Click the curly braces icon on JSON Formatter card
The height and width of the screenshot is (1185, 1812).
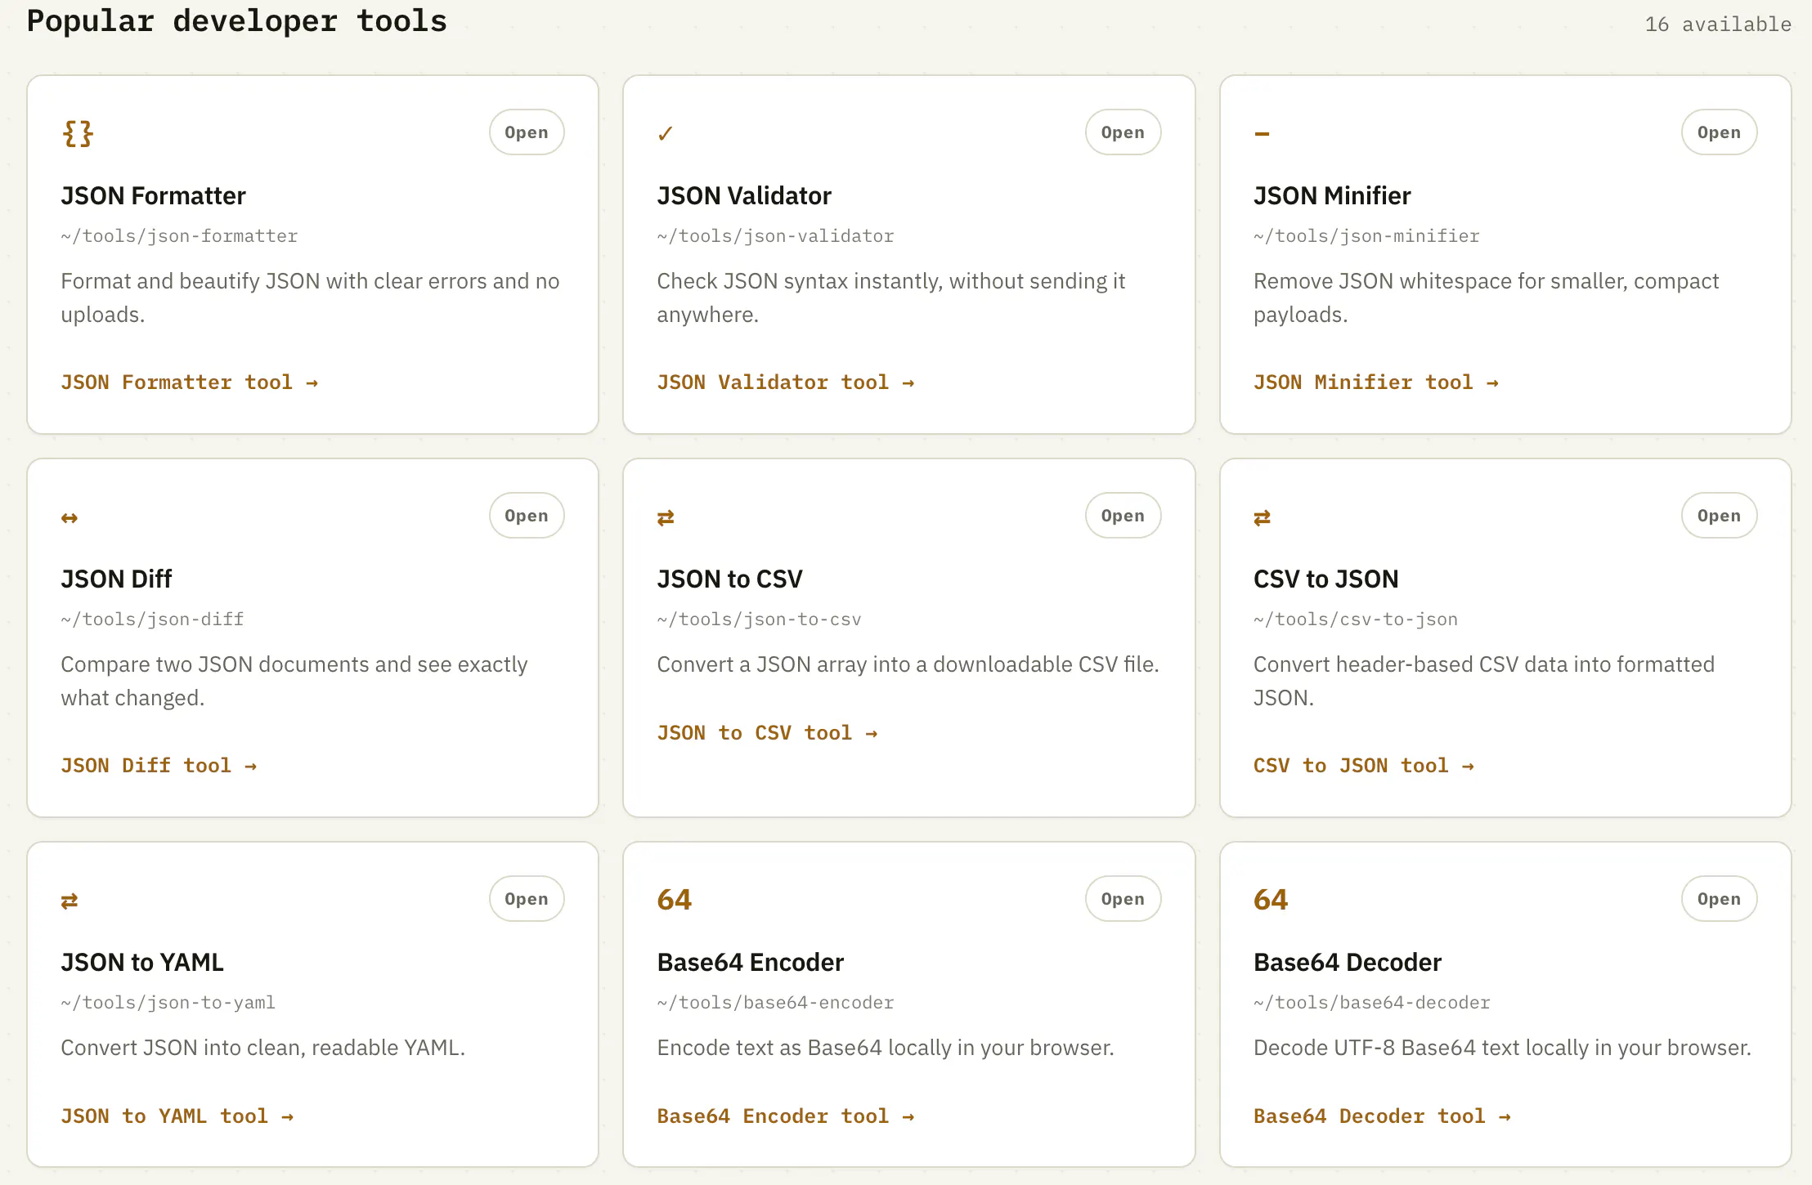[78, 133]
